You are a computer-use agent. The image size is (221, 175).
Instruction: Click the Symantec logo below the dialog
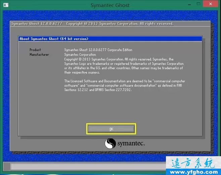click(125, 143)
